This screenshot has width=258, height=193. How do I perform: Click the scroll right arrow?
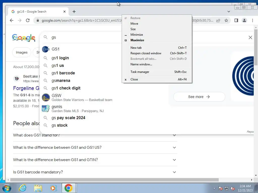click(x=252, y=180)
